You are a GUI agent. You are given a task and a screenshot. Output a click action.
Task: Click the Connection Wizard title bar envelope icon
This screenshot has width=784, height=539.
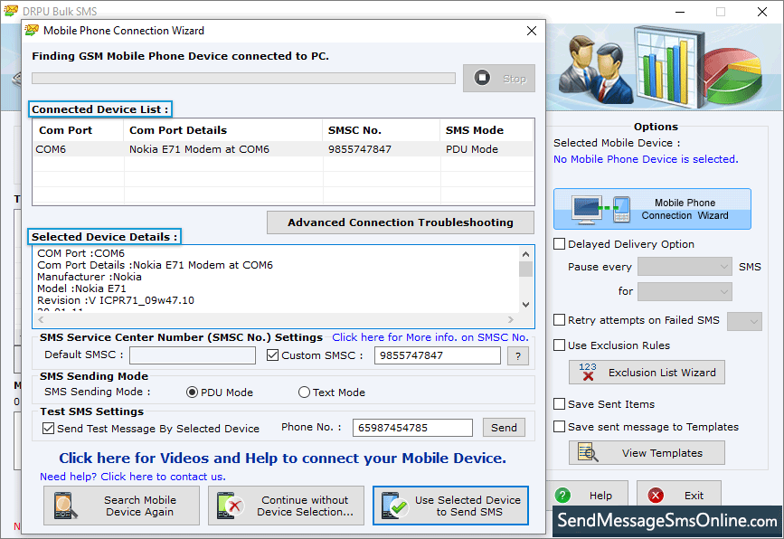point(32,31)
